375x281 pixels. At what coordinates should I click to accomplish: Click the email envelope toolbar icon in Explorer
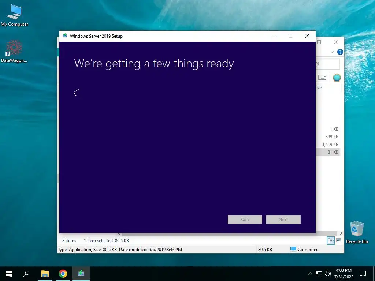[x=322, y=78]
